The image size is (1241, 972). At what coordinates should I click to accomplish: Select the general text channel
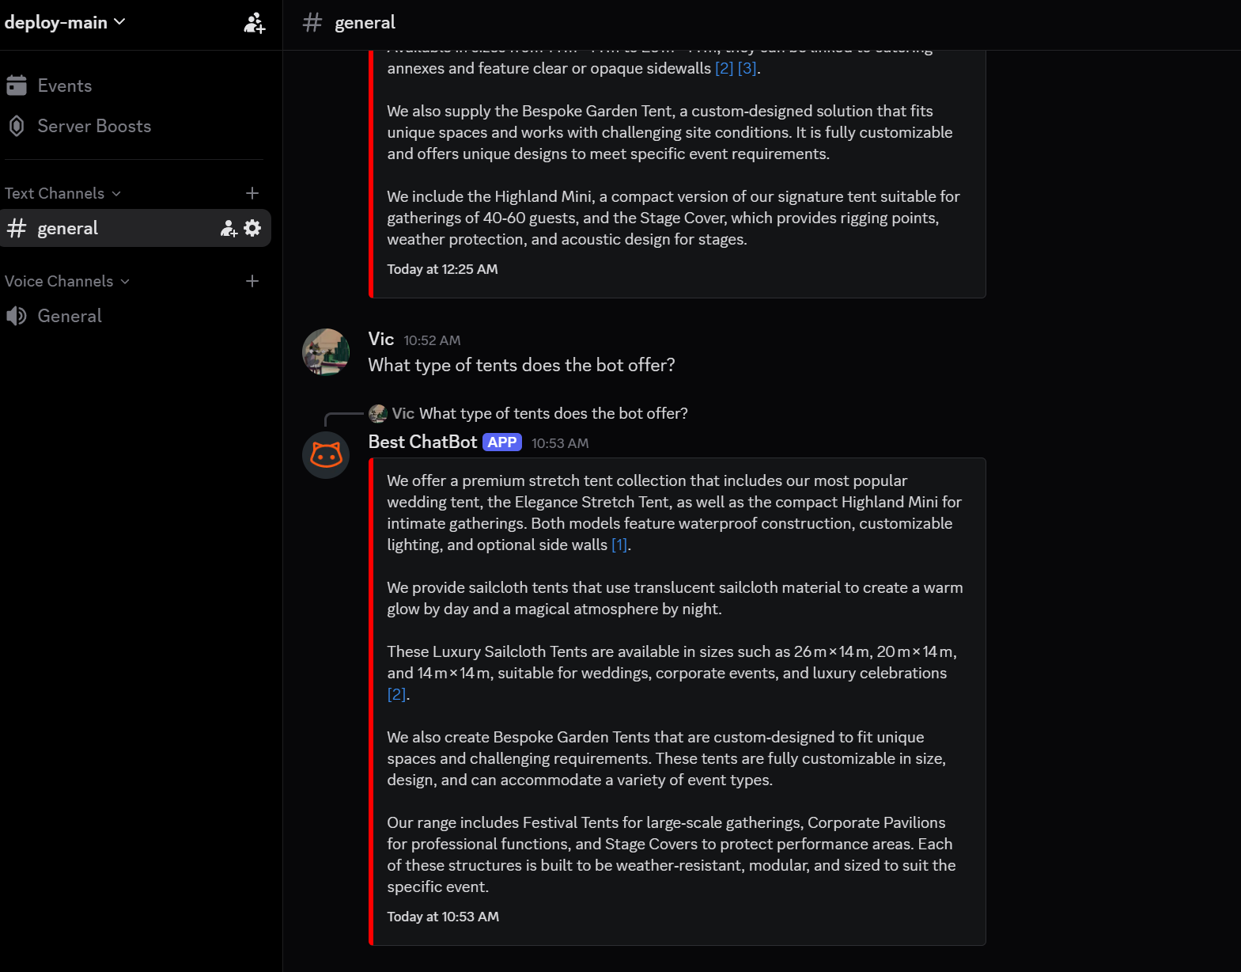coord(68,228)
